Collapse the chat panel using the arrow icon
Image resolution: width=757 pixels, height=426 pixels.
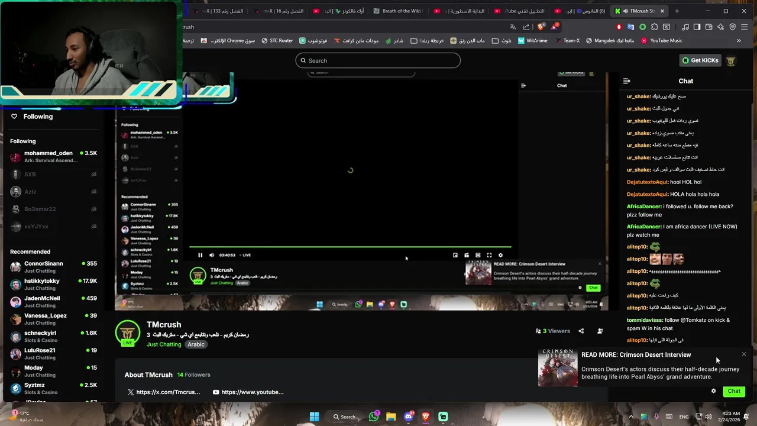627,81
